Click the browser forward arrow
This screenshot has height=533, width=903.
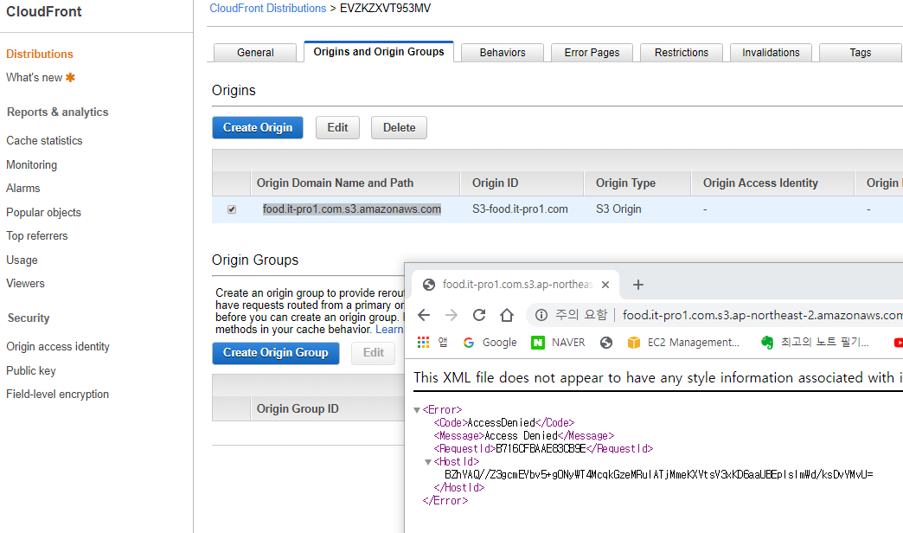(451, 315)
